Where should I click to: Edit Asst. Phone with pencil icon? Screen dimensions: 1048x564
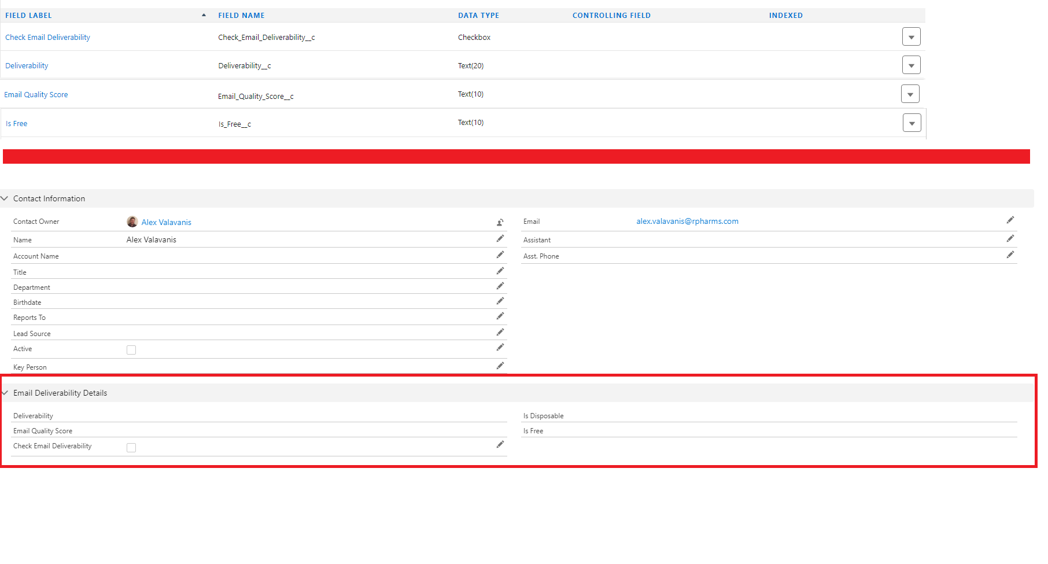(1010, 255)
